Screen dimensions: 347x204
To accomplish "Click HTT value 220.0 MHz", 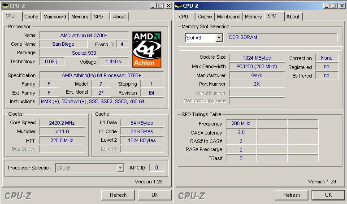I will [x=62, y=140].
